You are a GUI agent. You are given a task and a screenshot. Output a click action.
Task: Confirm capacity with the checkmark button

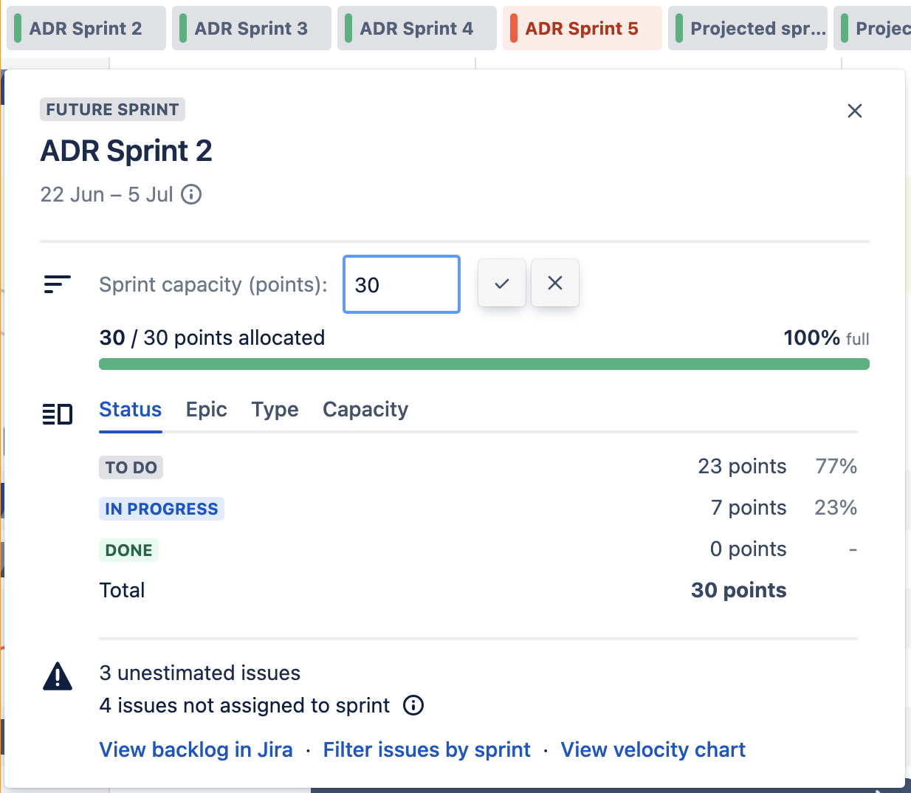(502, 283)
